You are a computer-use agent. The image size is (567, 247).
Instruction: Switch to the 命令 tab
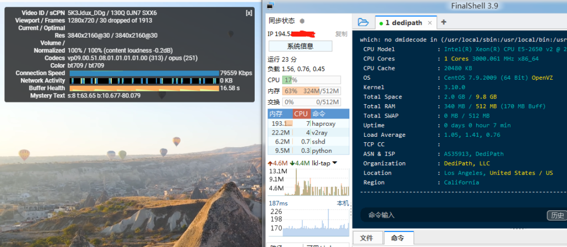398,238
